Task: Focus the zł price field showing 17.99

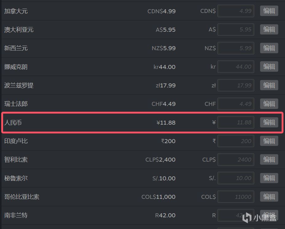Action: point(236,85)
